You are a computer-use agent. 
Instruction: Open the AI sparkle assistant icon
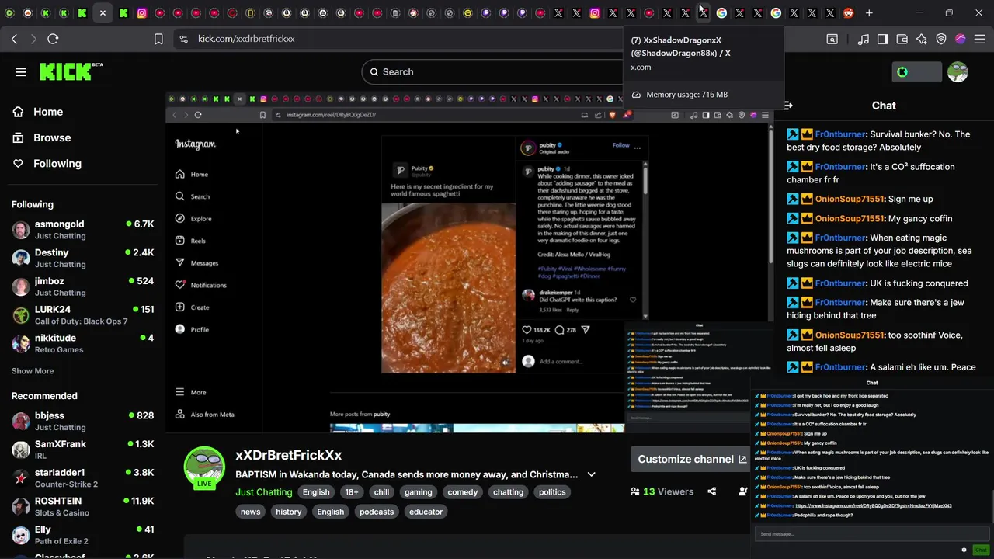pos(922,39)
